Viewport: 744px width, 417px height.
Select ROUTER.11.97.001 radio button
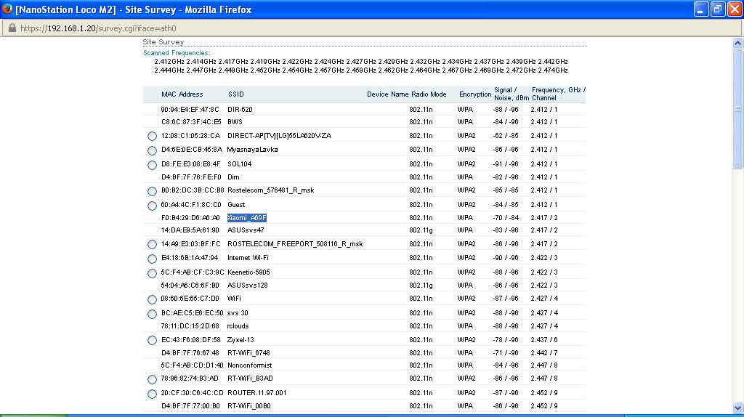click(152, 394)
